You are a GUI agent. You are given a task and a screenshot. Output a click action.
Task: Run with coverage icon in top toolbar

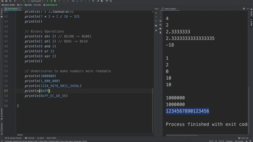(55, 1)
